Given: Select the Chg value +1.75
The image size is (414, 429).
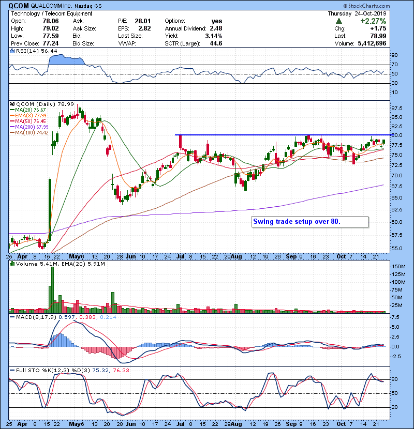Looking at the screenshot, I should tap(378, 28).
